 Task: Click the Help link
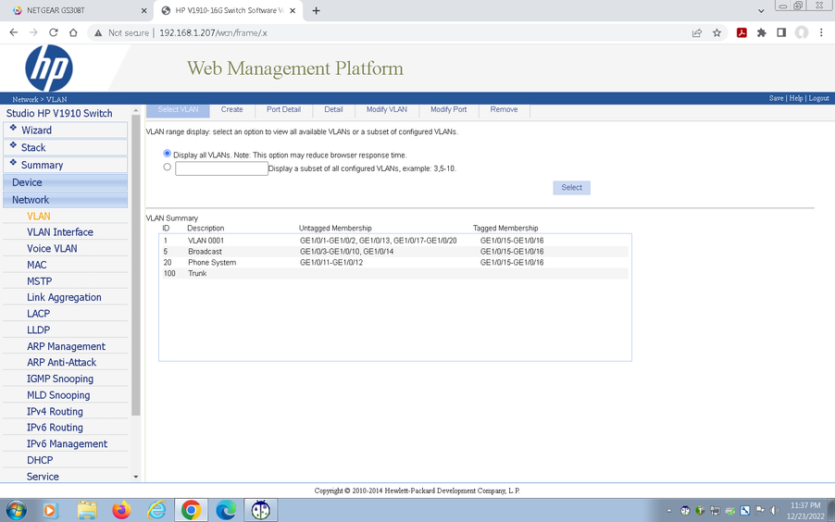(x=795, y=98)
